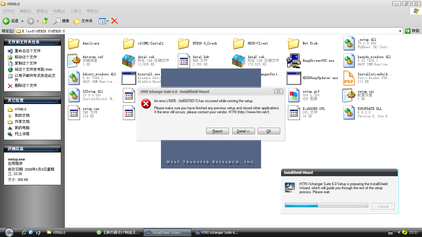Select the setup.gif image file

point(294,95)
